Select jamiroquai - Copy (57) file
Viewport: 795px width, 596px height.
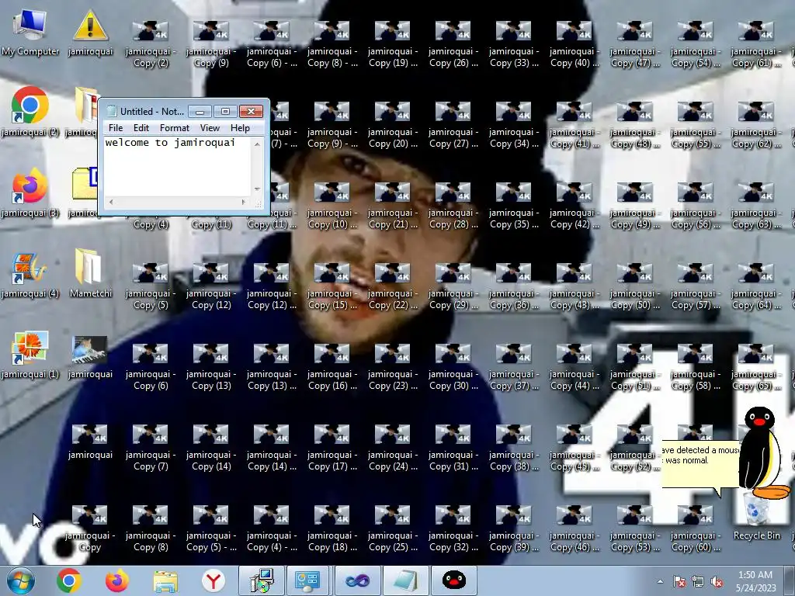pos(696,286)
